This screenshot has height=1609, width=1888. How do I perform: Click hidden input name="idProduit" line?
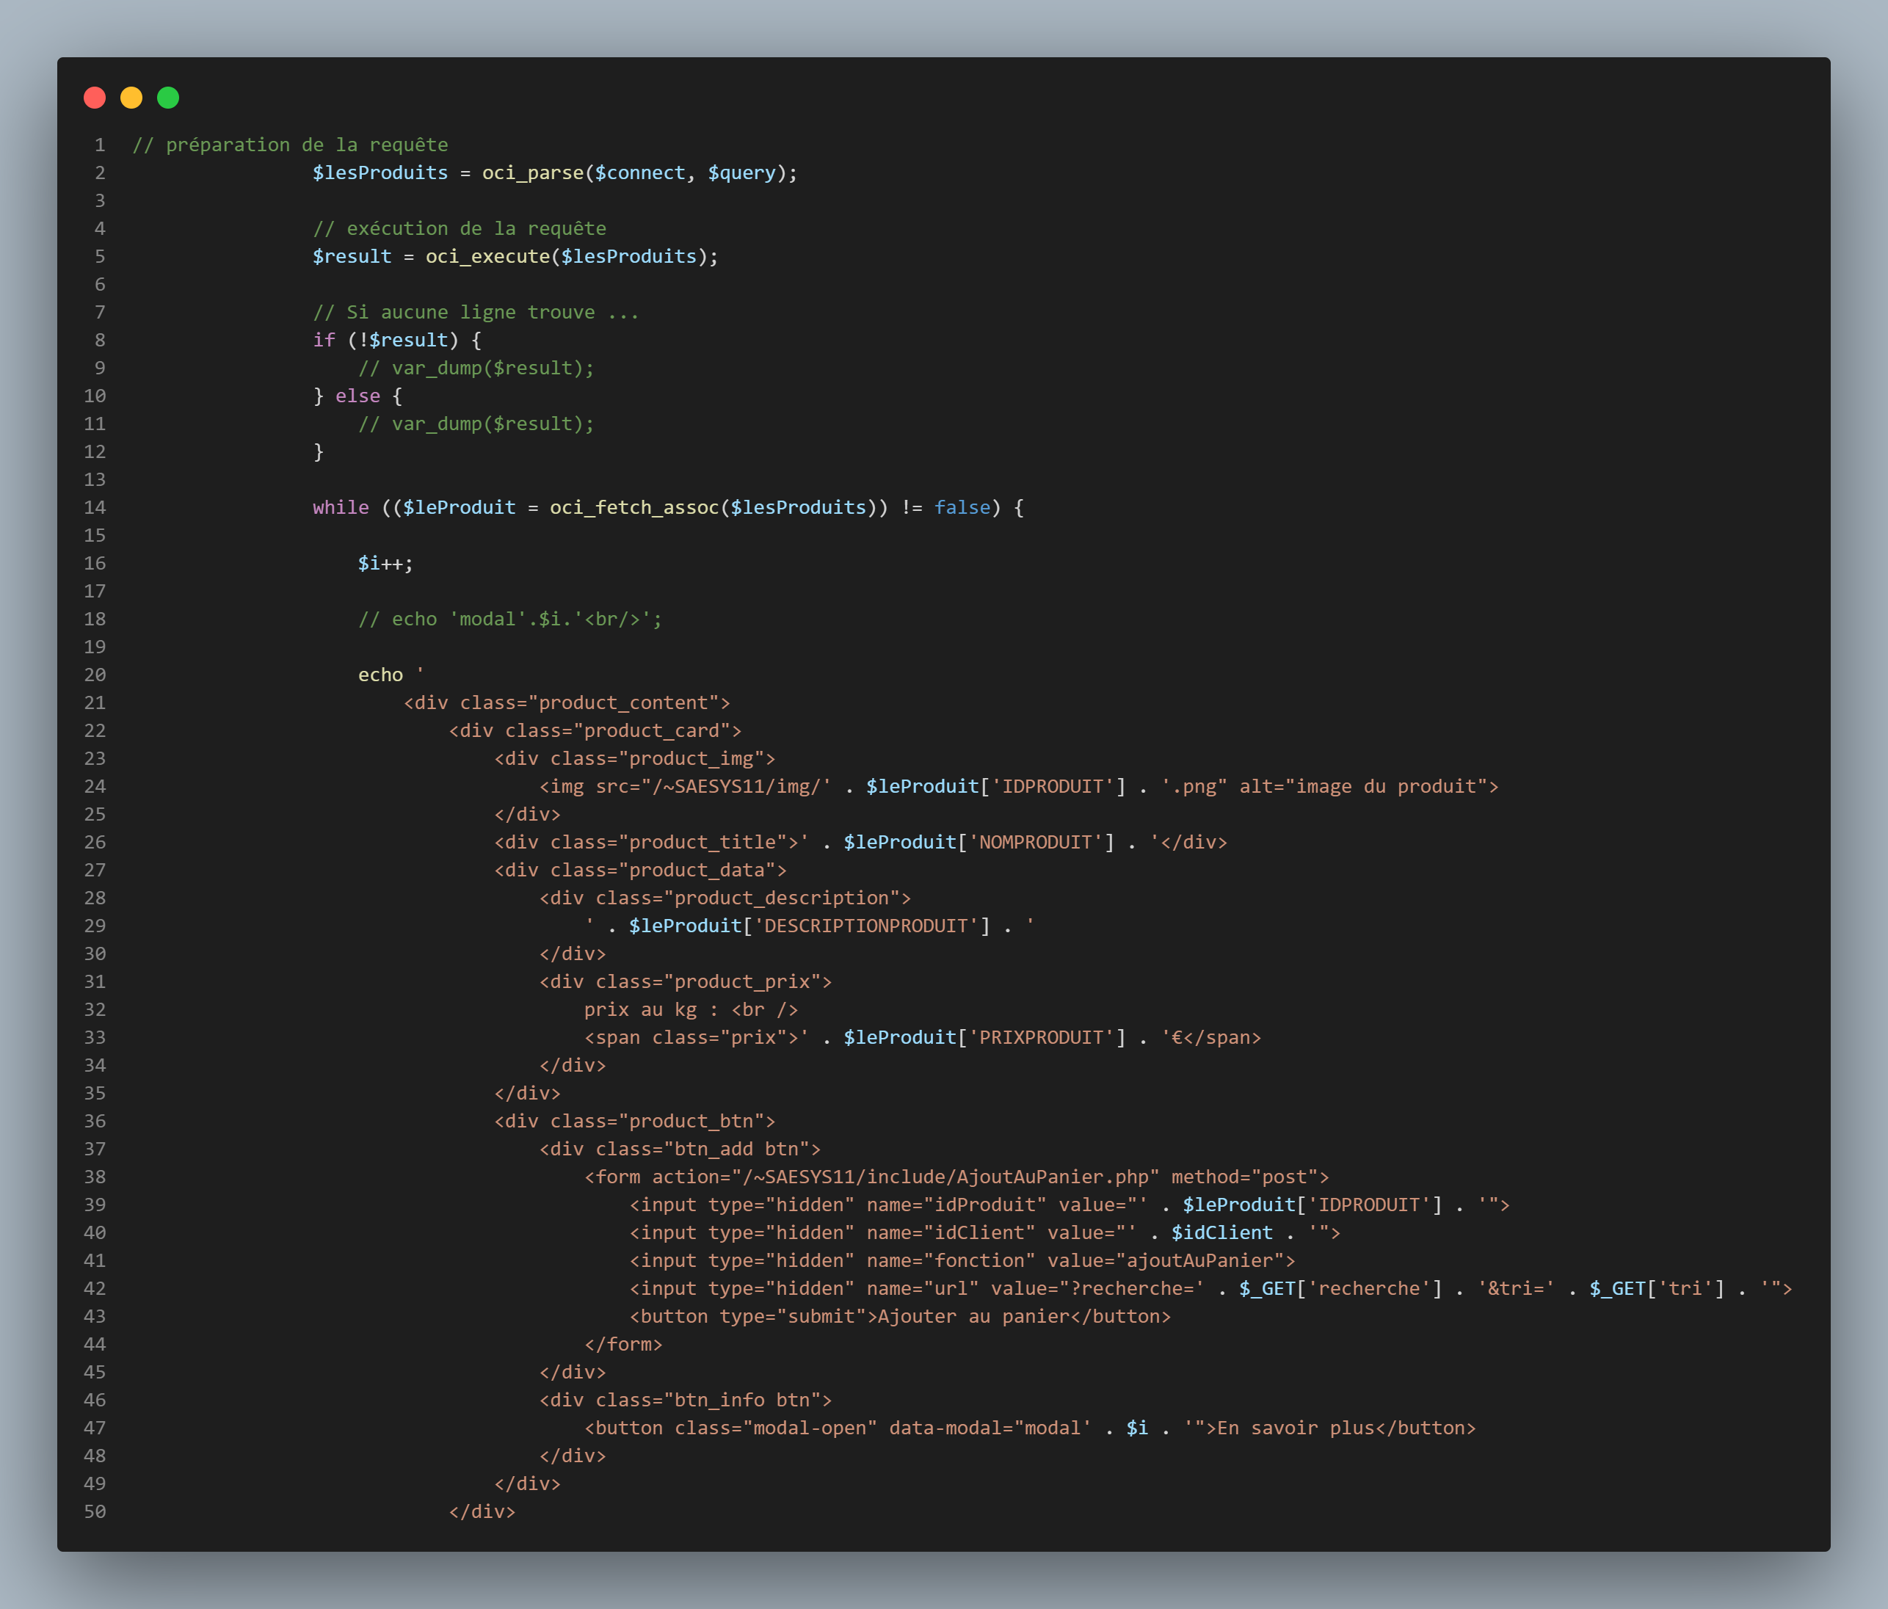1070,1205
